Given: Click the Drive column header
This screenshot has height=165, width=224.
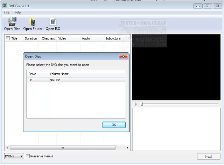Looking at the screenshot, I should pyautogui.click(x=37, y=74).
